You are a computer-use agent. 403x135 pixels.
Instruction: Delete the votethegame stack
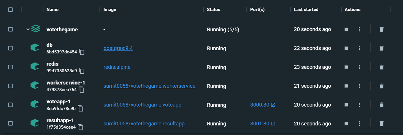pyautogui.click(x=381, y=29)
